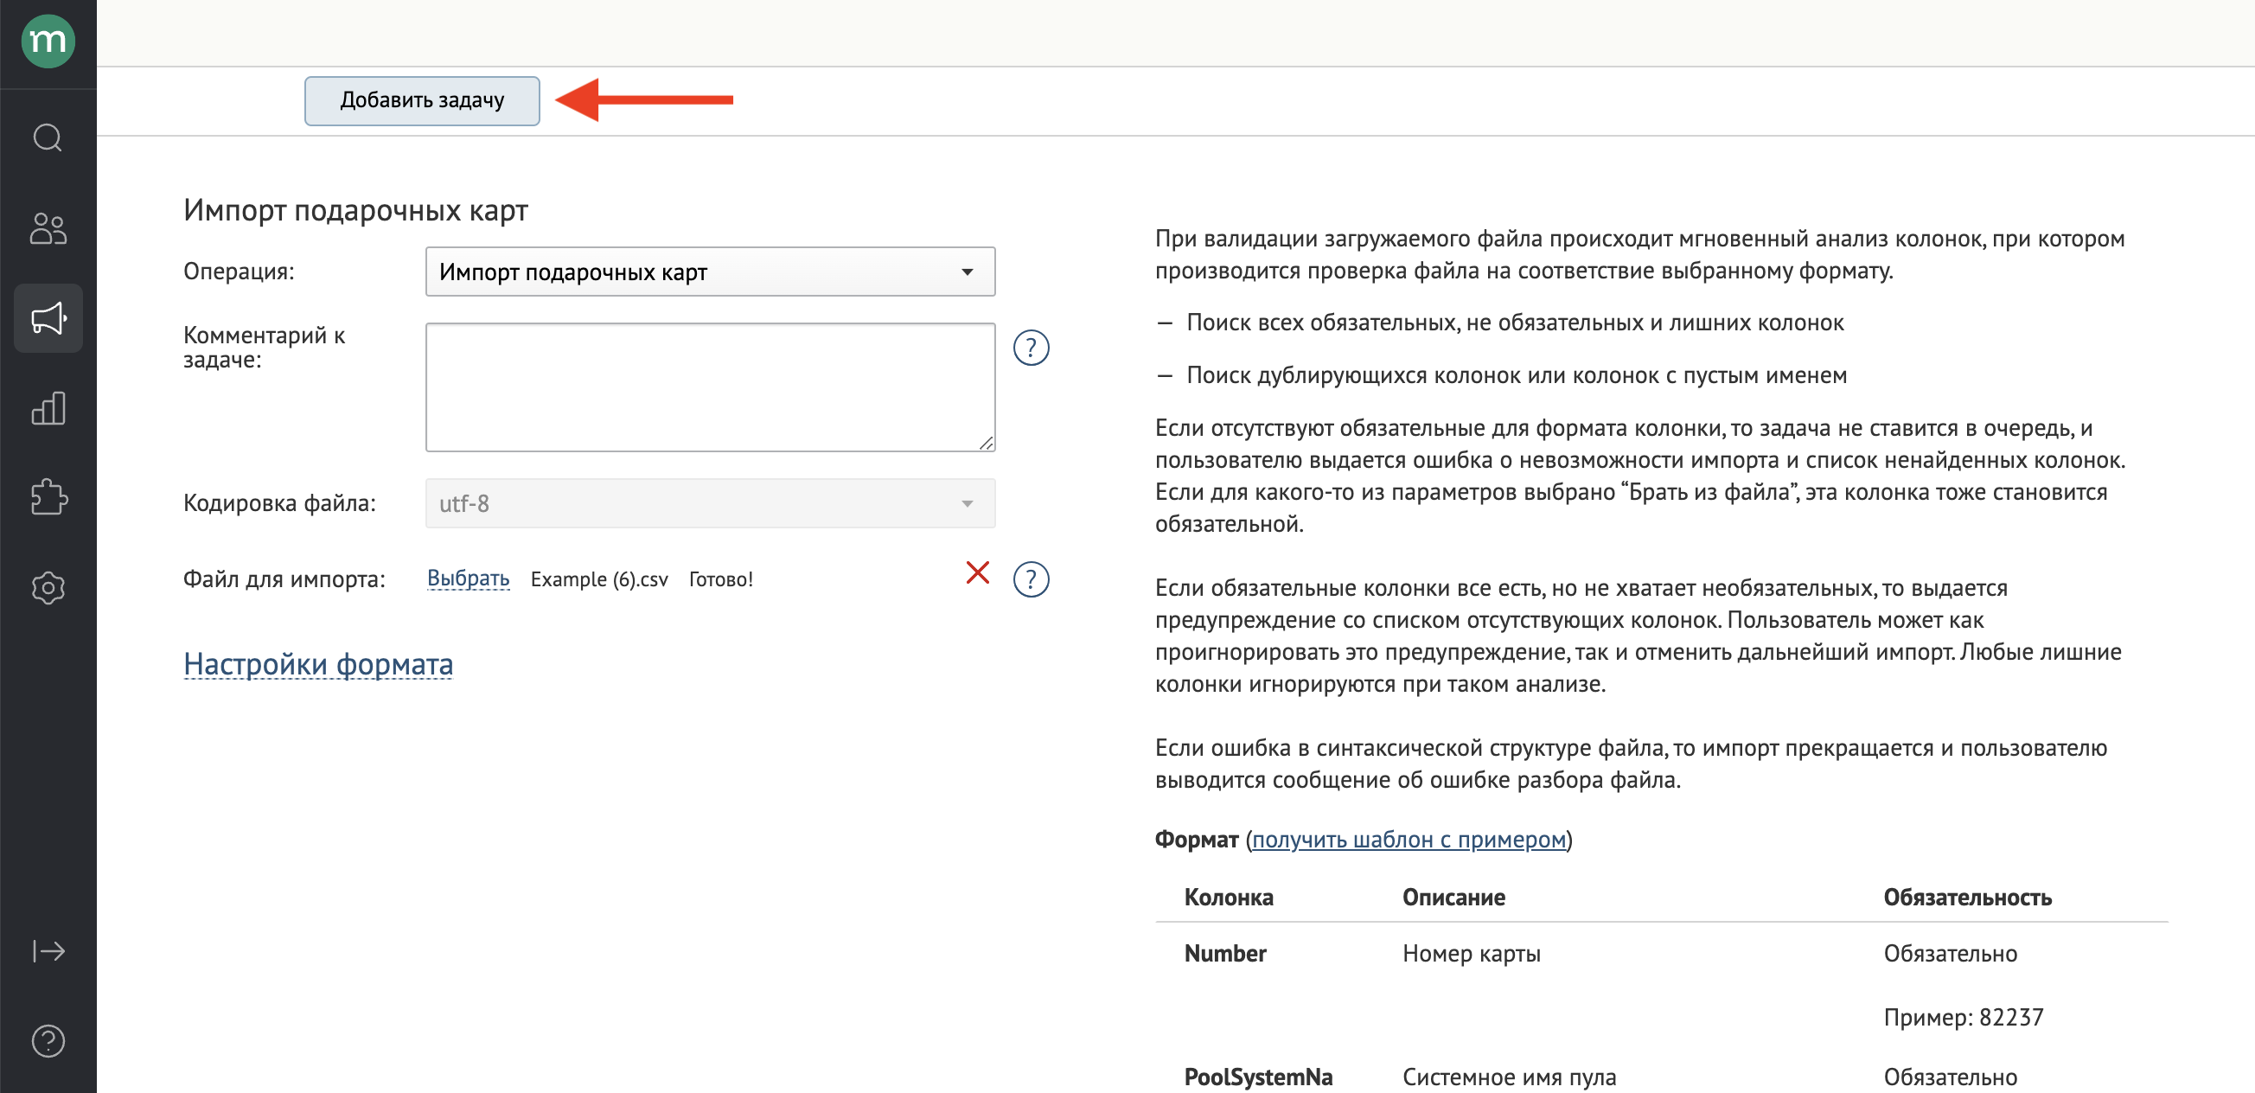Click the Операция label
The width and height of the screenshot is (2255, 1093).
239,271
